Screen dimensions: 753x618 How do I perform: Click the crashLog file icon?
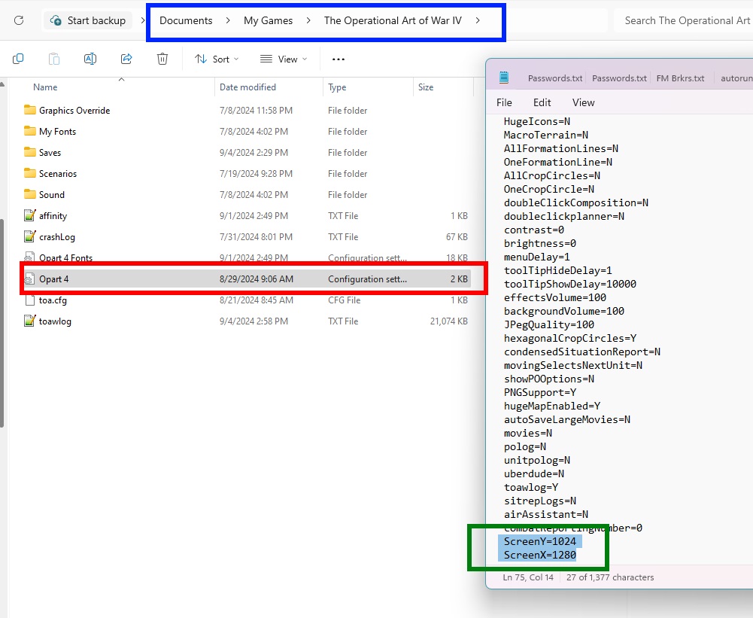pyautogui.click(x=30, y=236)
